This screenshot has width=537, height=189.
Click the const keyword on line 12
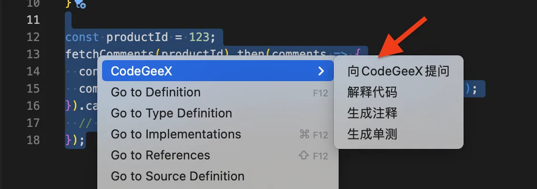(82, 37)
